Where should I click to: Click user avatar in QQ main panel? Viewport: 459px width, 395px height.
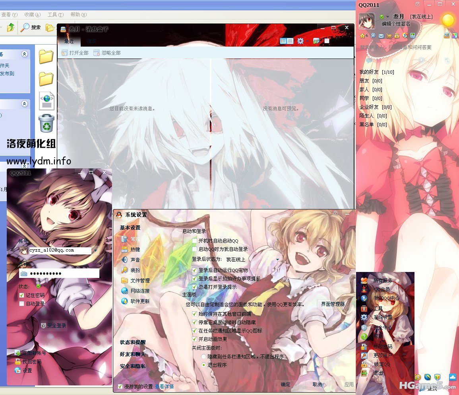click(x=367, y=21)
